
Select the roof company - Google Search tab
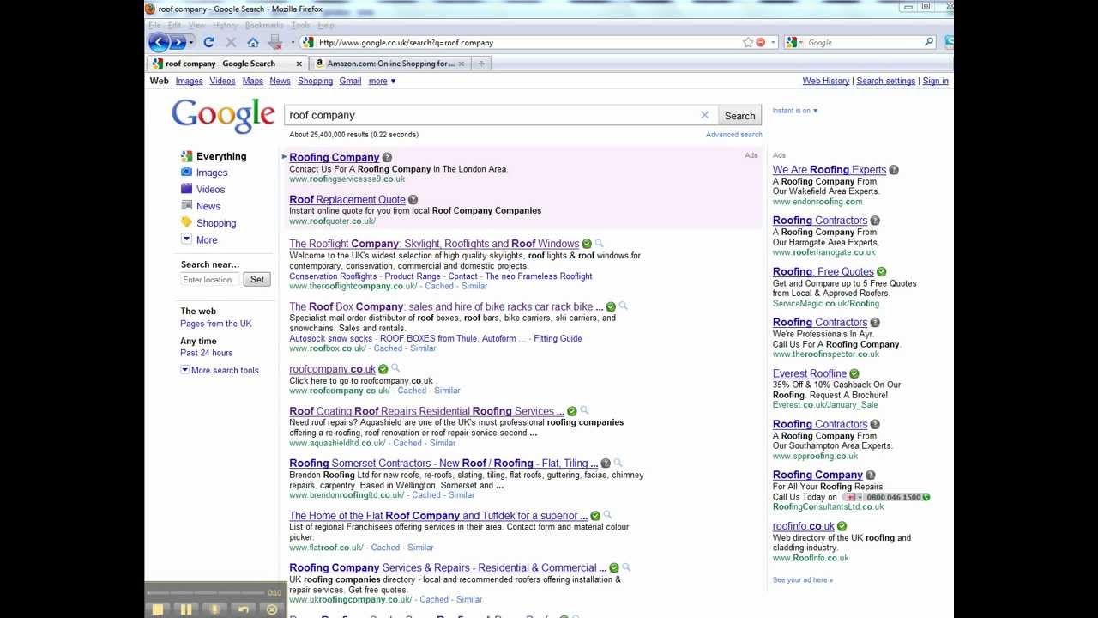[x=226, y=64]
